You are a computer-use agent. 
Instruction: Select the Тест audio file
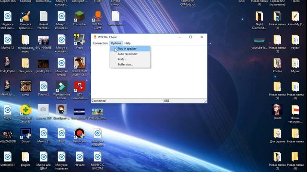coord(61,136)
